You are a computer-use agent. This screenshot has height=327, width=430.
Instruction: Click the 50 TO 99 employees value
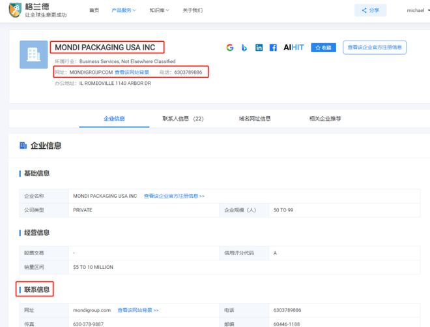[283, 210]
